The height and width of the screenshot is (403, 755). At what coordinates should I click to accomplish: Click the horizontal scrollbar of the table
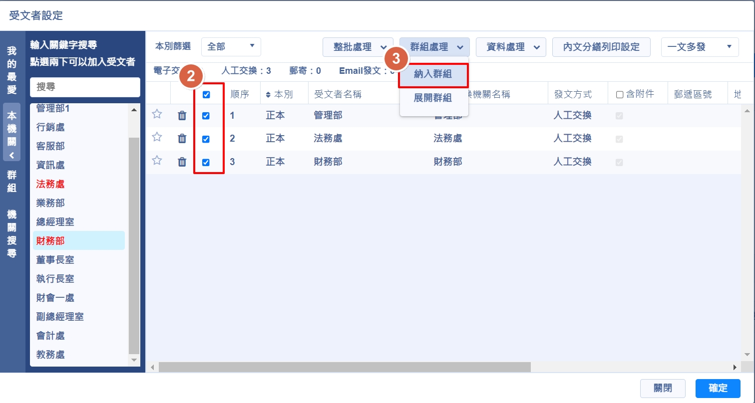[345, 367]
